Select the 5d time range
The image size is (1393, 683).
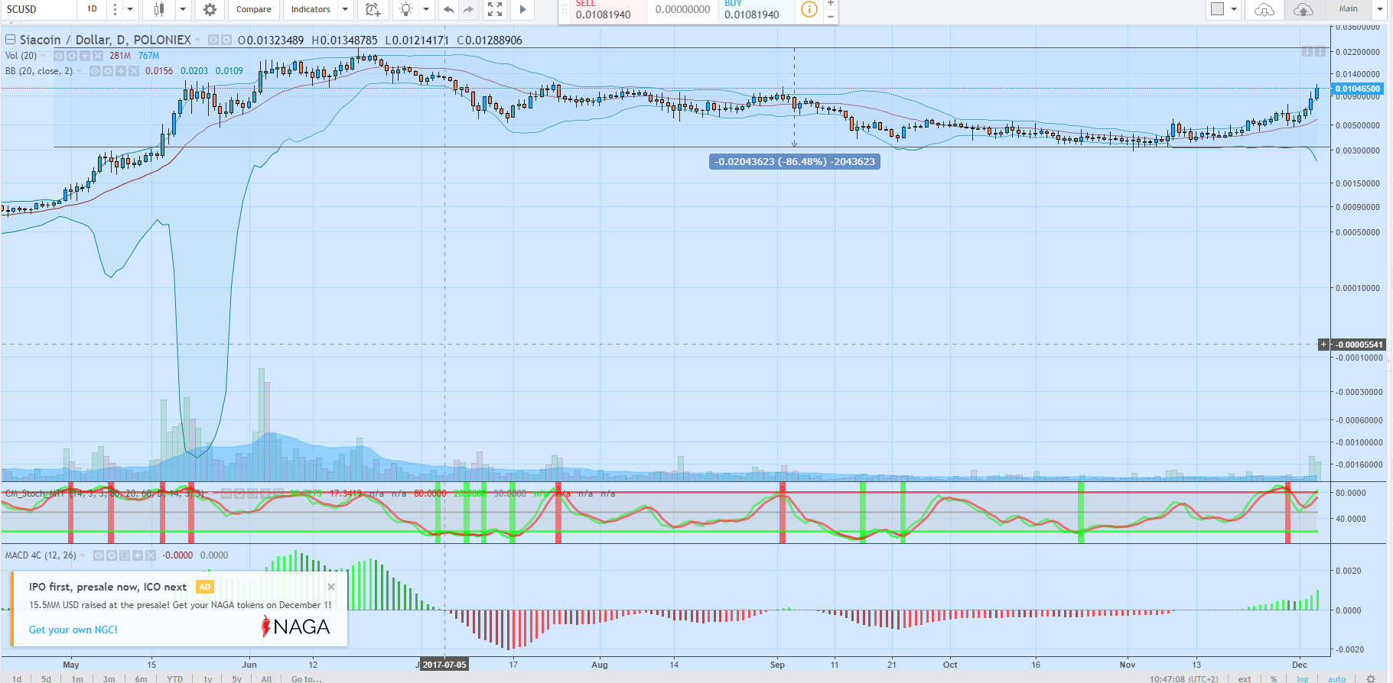click(46, 678)
